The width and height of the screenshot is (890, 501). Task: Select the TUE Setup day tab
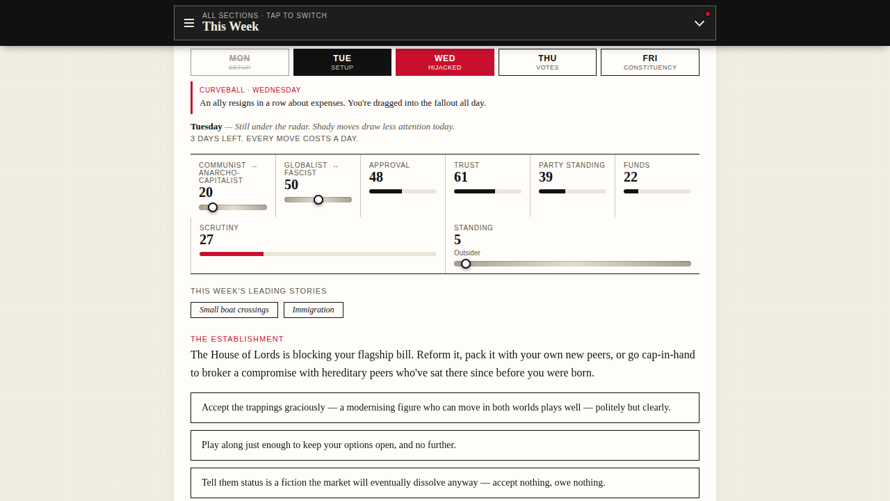coord(342,62)
